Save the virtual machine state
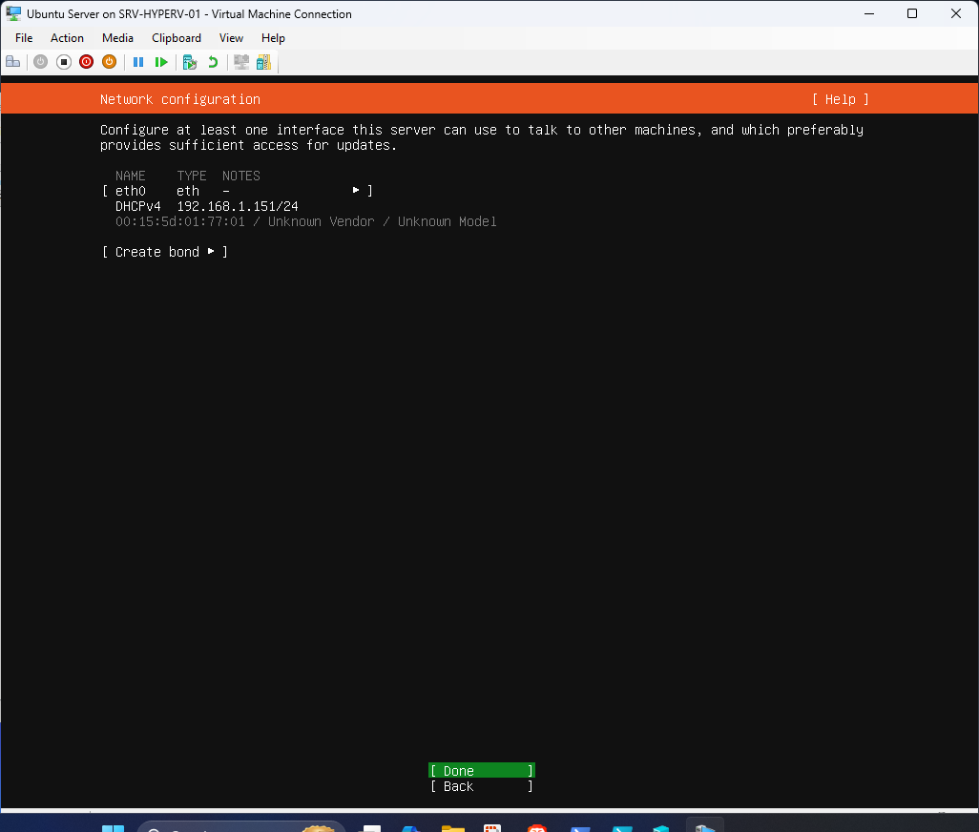The height and width of the screenshot is (832, 979). coord(109,62)
